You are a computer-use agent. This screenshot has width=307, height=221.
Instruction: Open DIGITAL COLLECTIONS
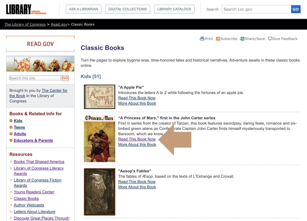[127, 9]
